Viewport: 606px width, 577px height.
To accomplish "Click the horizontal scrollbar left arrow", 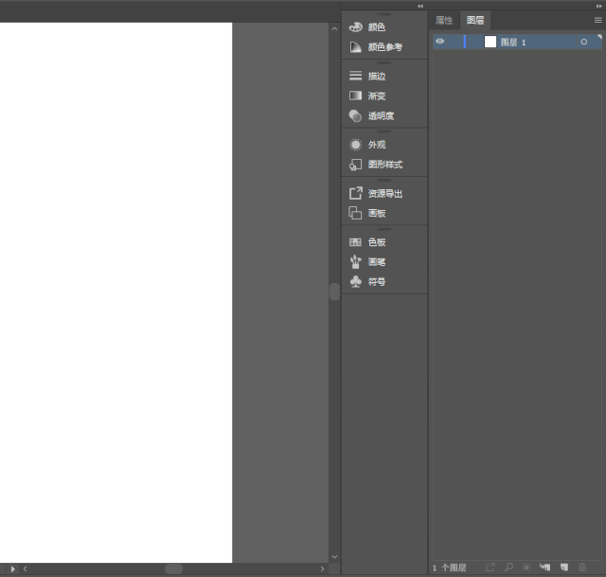I will pos(26,568).
